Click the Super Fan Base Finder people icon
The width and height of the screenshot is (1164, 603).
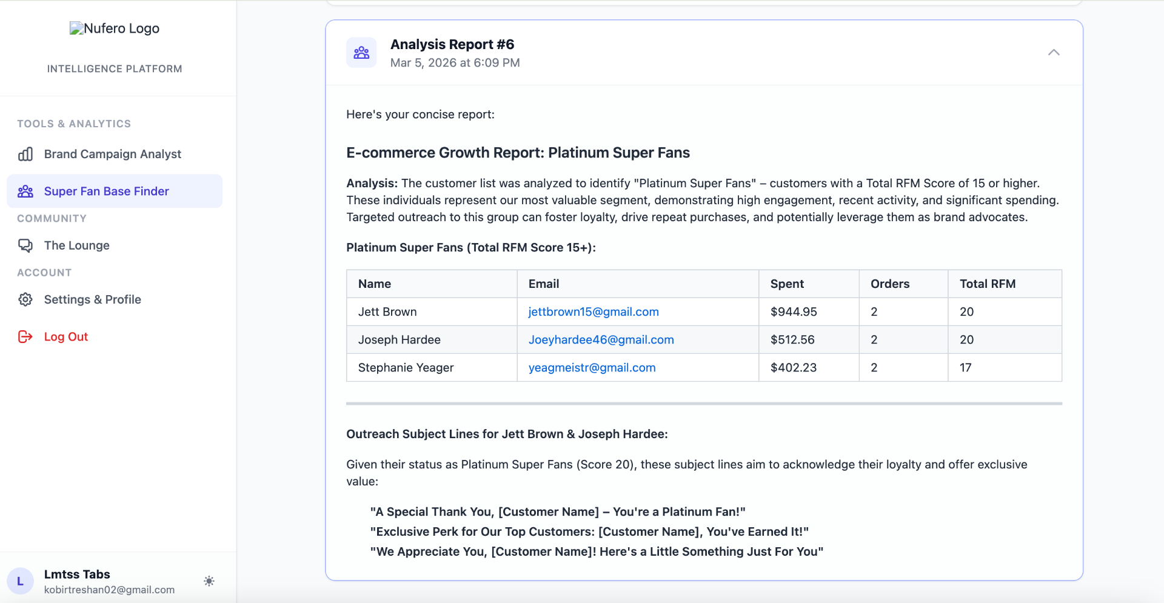[25, 191]
